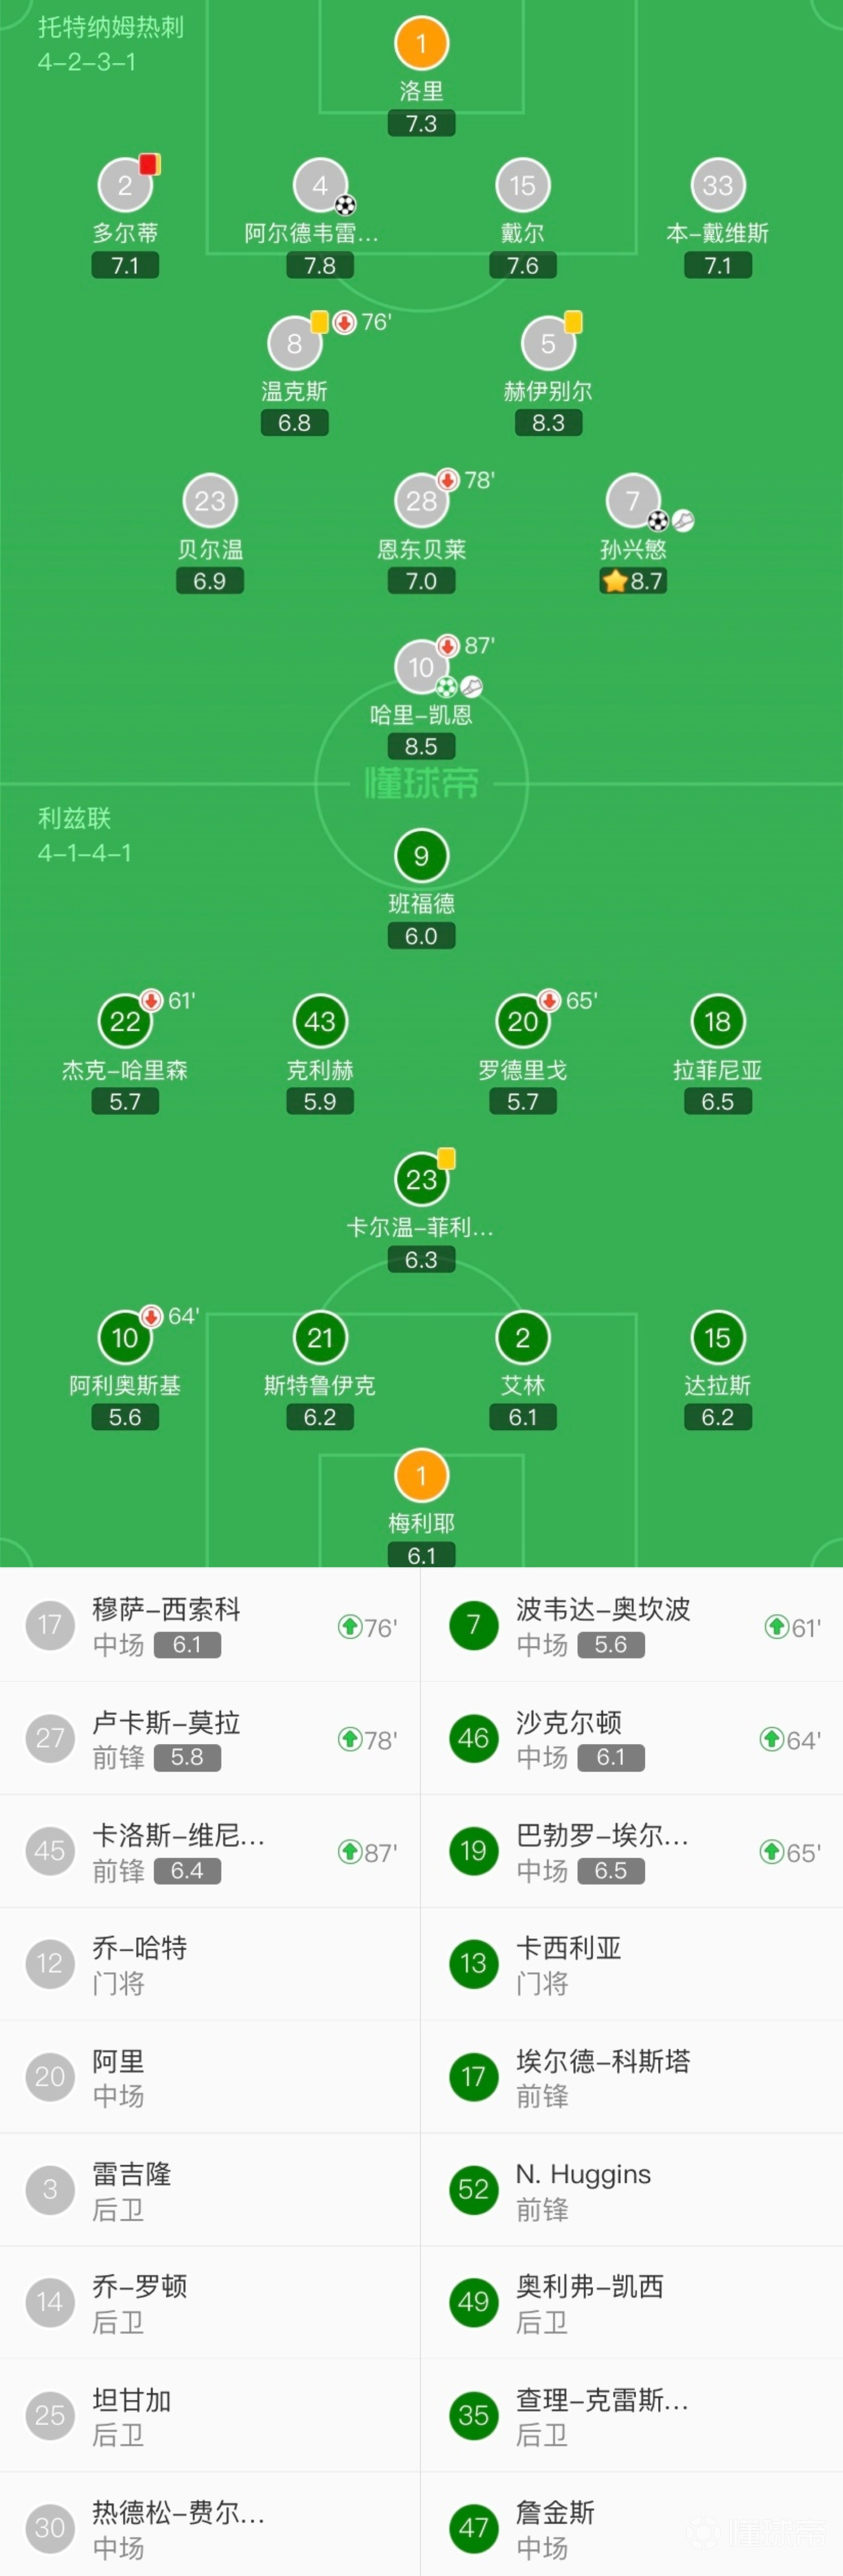Image resolution: width=843 pixels, height=2576 pixels.
Task: Select substitute 波韦达-奥坎波 number 7
Action: click(x=474, y=1625)
